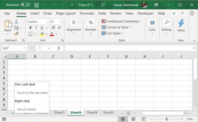Click the Insert Function fx icon
The height and width of the screenshot is (122, 198).
point(59,48)
